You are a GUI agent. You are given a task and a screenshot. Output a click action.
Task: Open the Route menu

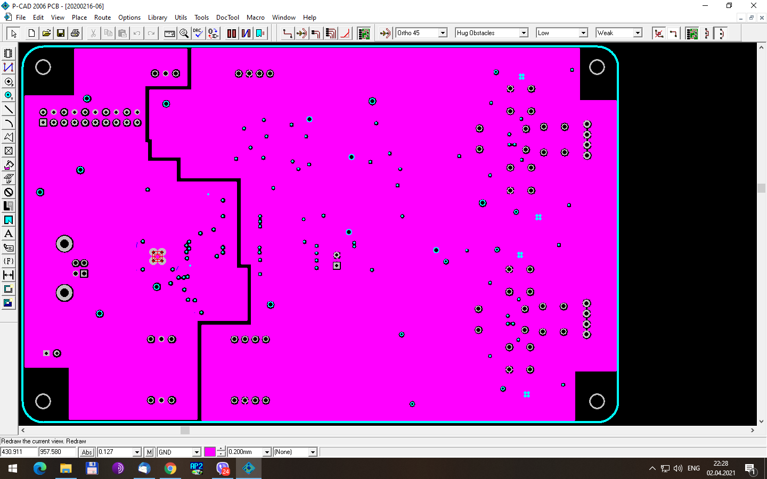point(103,18)
